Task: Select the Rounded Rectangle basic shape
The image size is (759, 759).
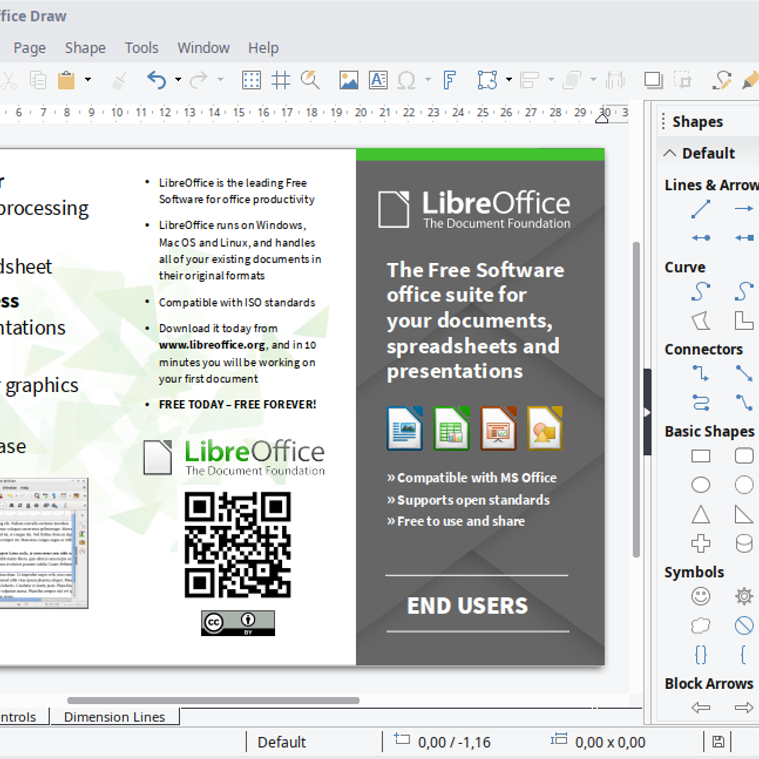Action: coord(744,456)
